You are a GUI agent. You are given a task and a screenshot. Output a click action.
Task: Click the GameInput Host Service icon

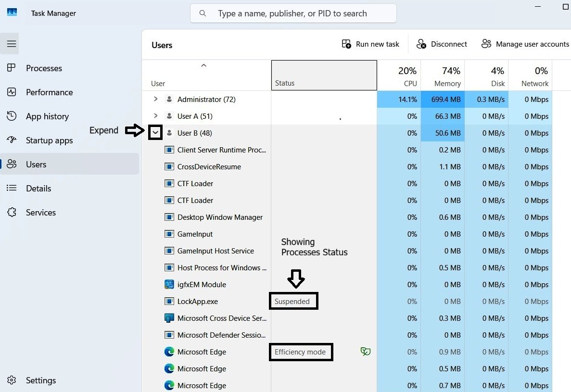pos(169,251)
